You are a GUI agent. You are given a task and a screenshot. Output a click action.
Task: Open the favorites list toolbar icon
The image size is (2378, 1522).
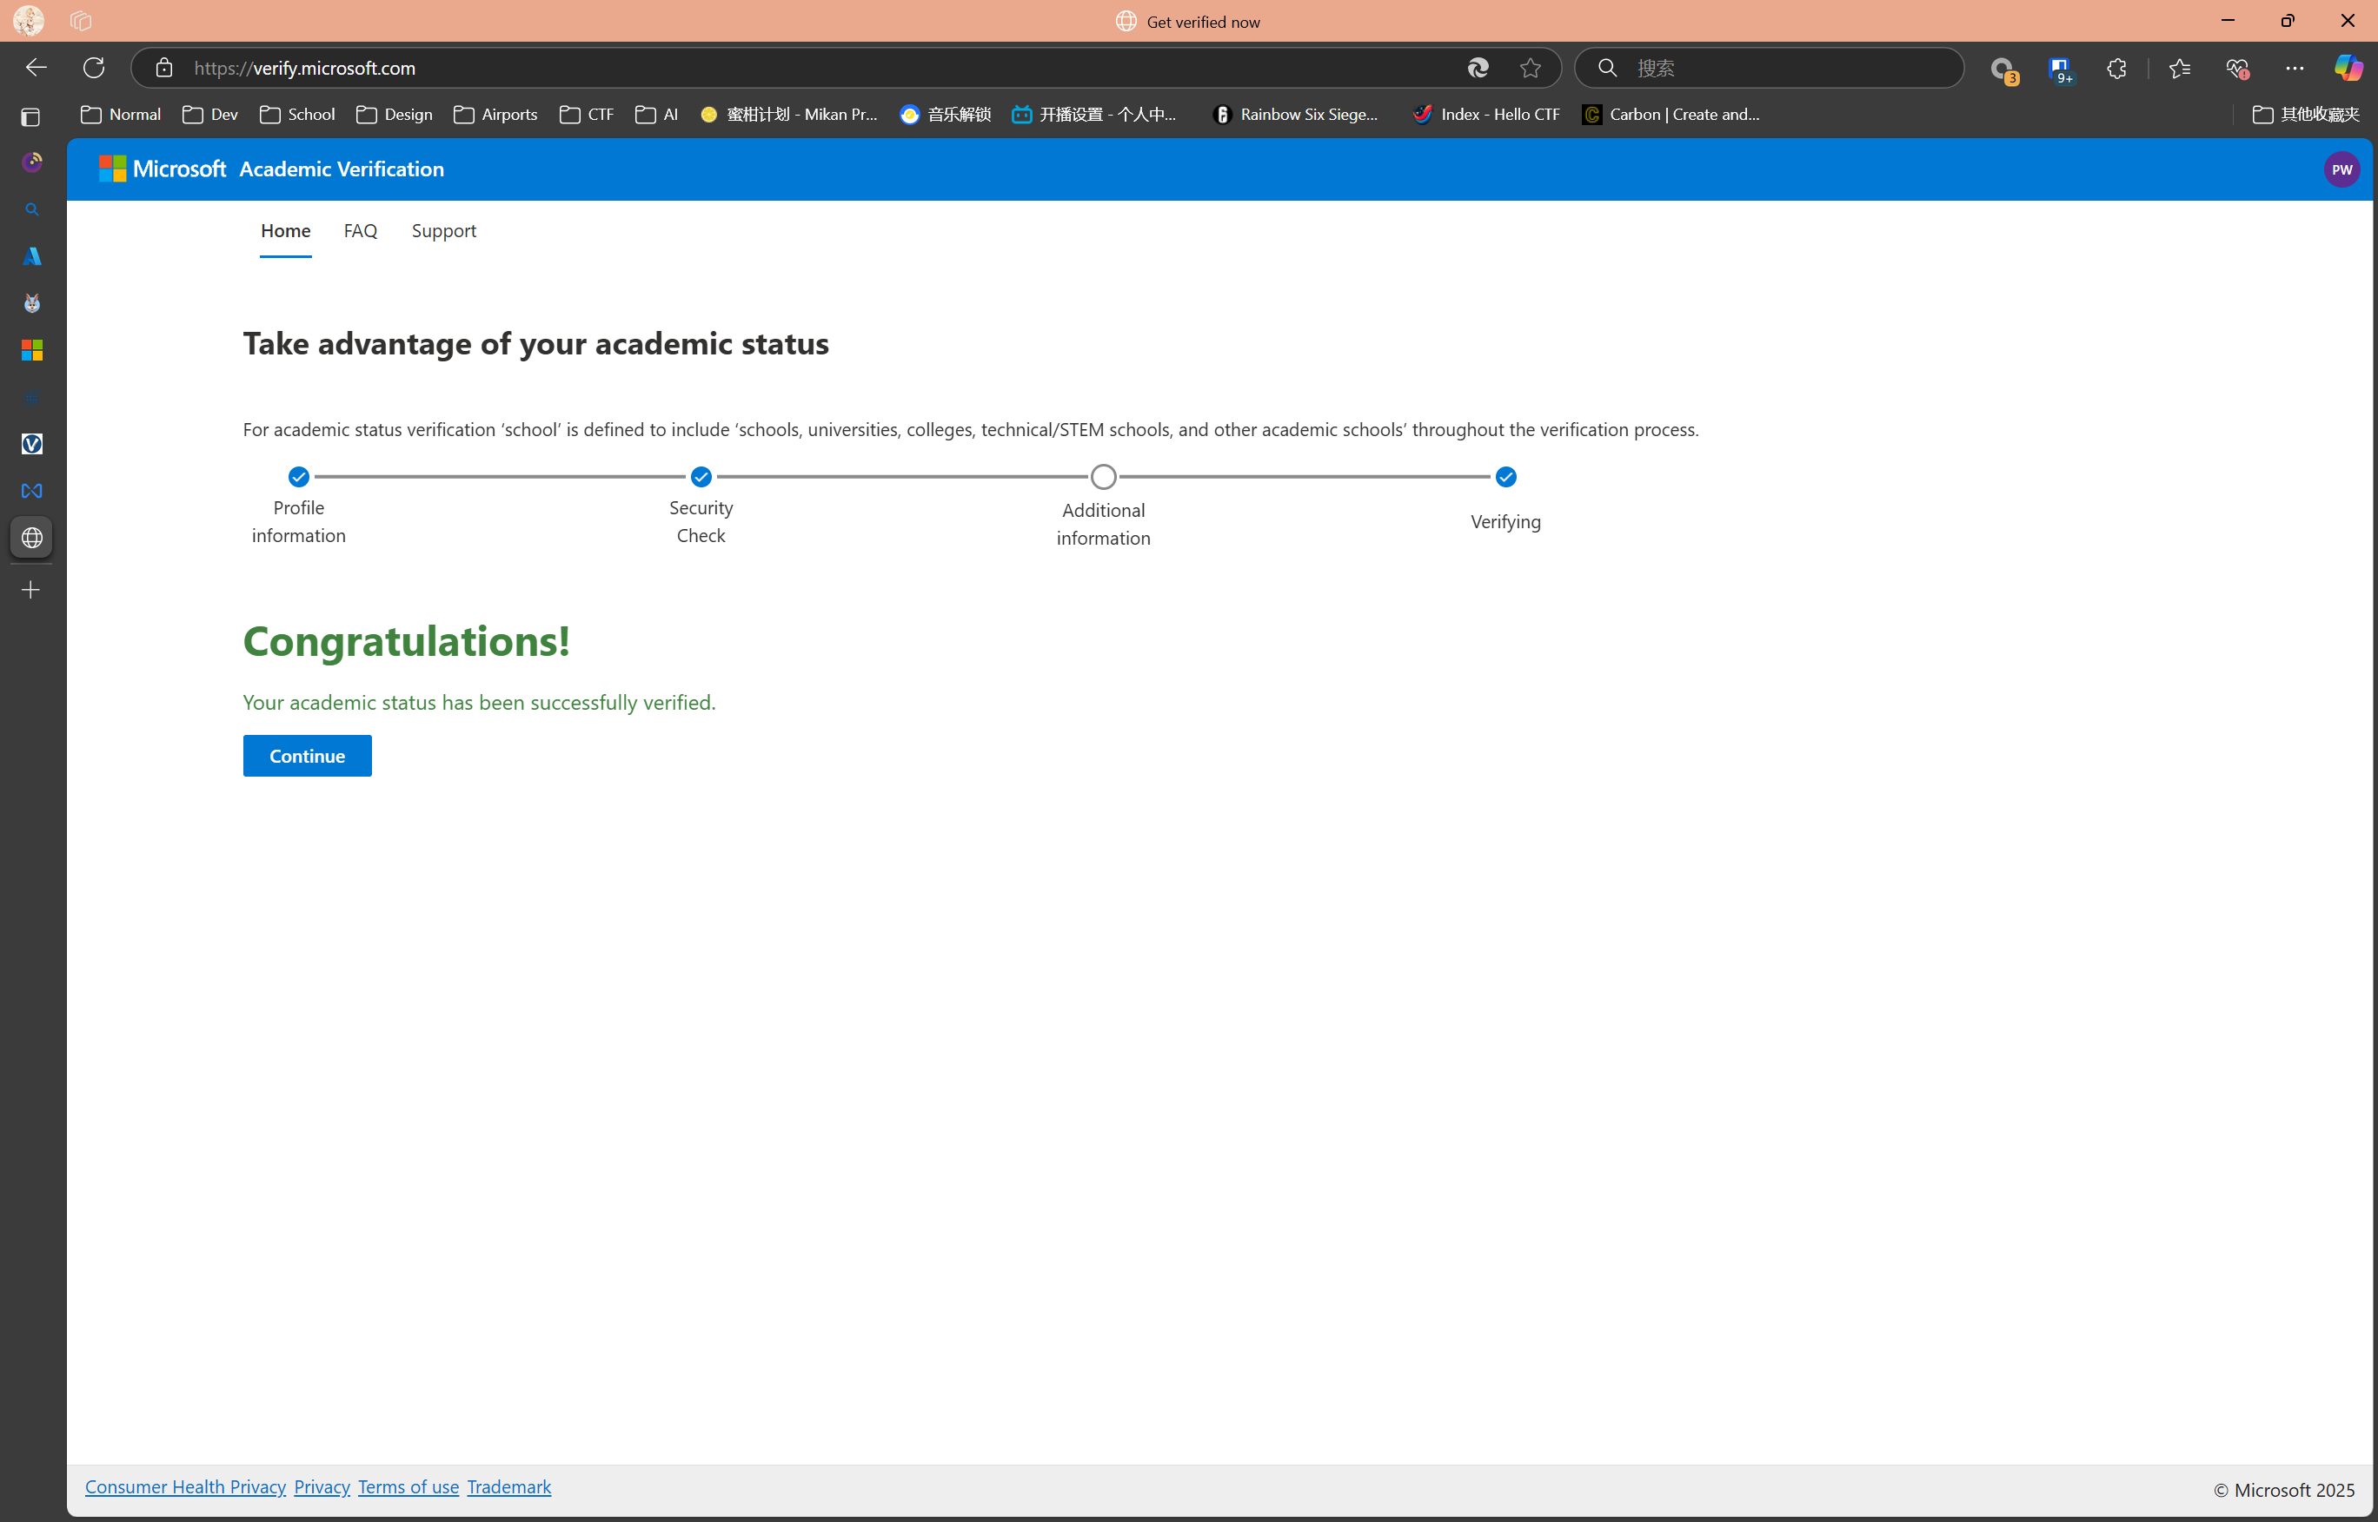click(x=2179, y=67)
